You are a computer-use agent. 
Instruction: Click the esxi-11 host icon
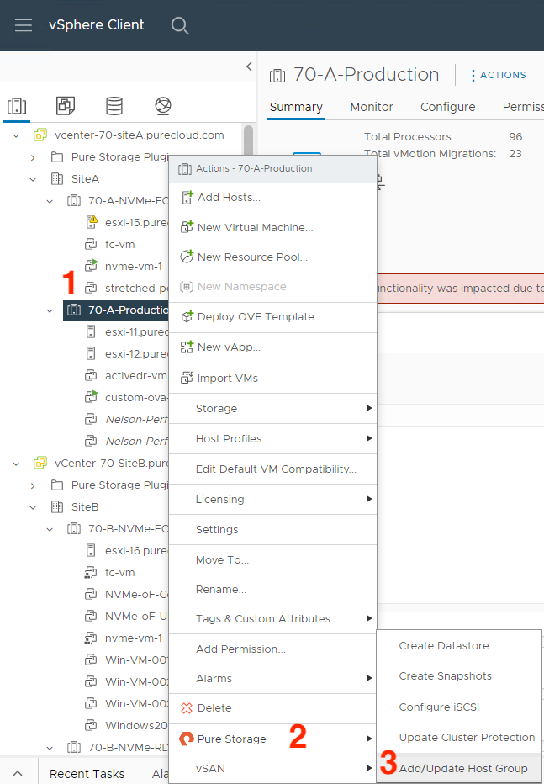pyautogui.click(x=91, y=331)
